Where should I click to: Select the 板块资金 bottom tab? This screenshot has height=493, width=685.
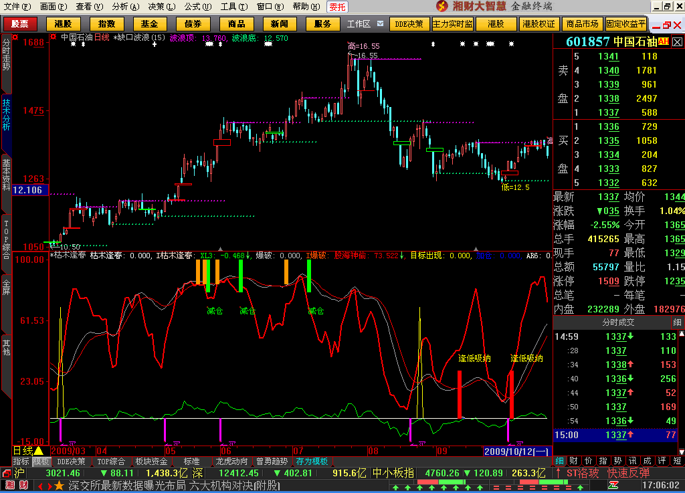151,462
